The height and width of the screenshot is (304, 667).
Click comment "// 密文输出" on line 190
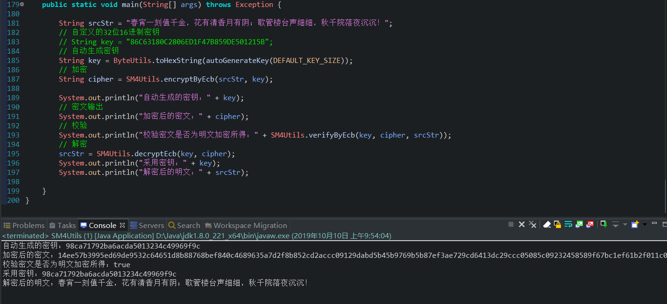pos(81,107)
